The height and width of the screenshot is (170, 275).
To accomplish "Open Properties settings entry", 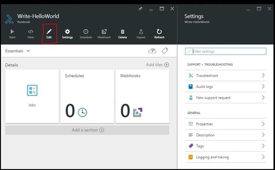I will (226, 124).
